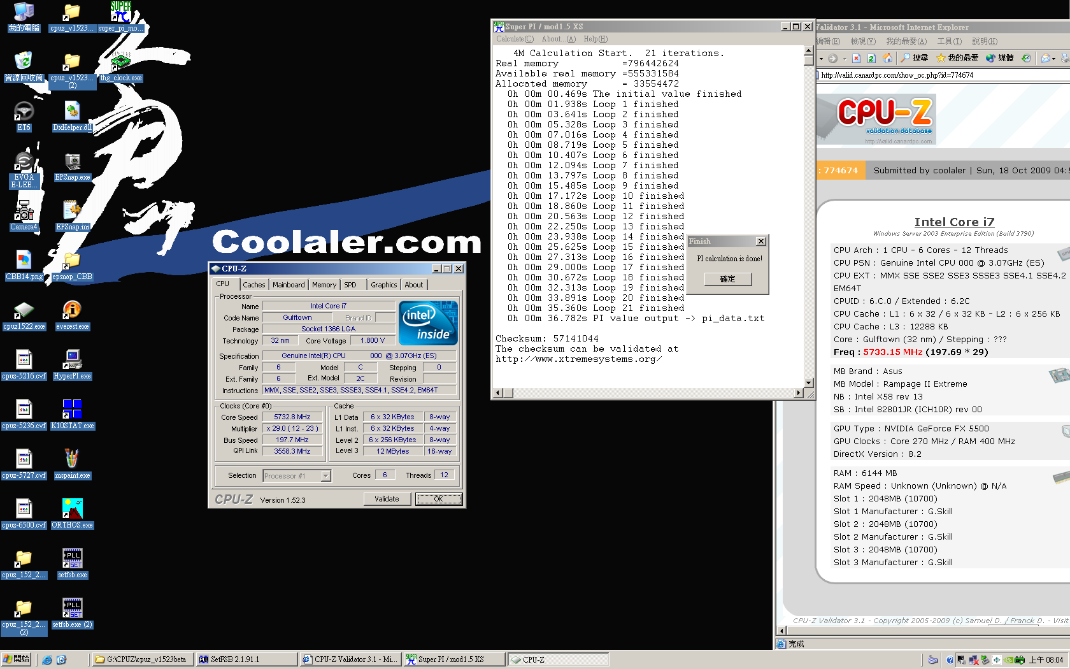Switch to the Graphics tab in CPU-Z
This screenshot has height=669, width=1070.
[383, 285]
